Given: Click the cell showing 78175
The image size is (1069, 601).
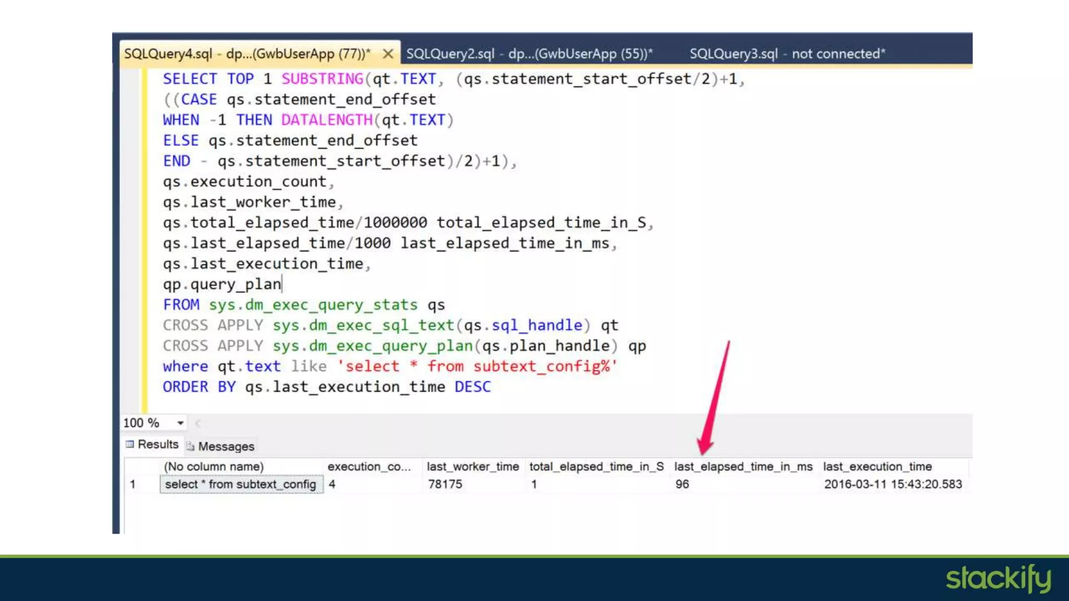Looking at the screenshot, I should 445,485.
